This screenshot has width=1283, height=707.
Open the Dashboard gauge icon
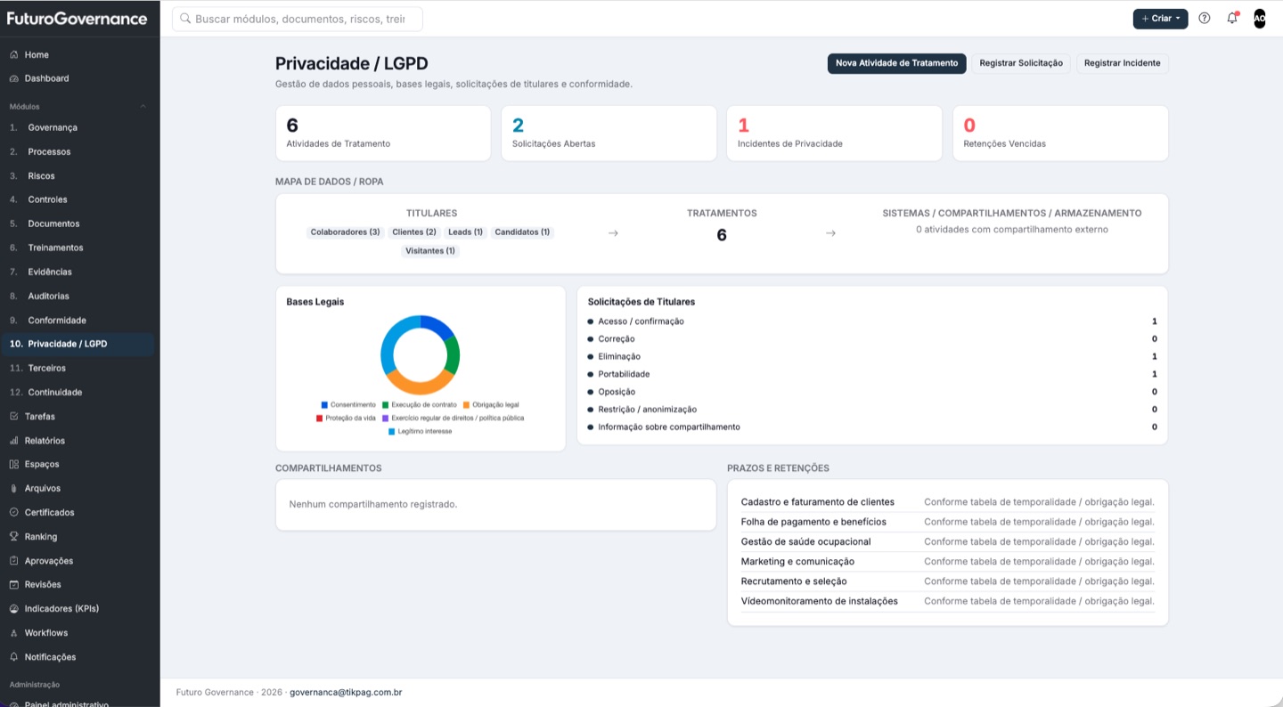pyautogui.click(x=14, y=78)
